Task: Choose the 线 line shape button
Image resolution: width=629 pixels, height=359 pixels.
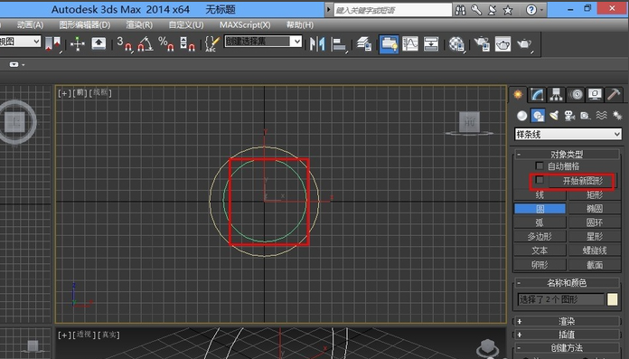Action: click(x=540, y=194)
